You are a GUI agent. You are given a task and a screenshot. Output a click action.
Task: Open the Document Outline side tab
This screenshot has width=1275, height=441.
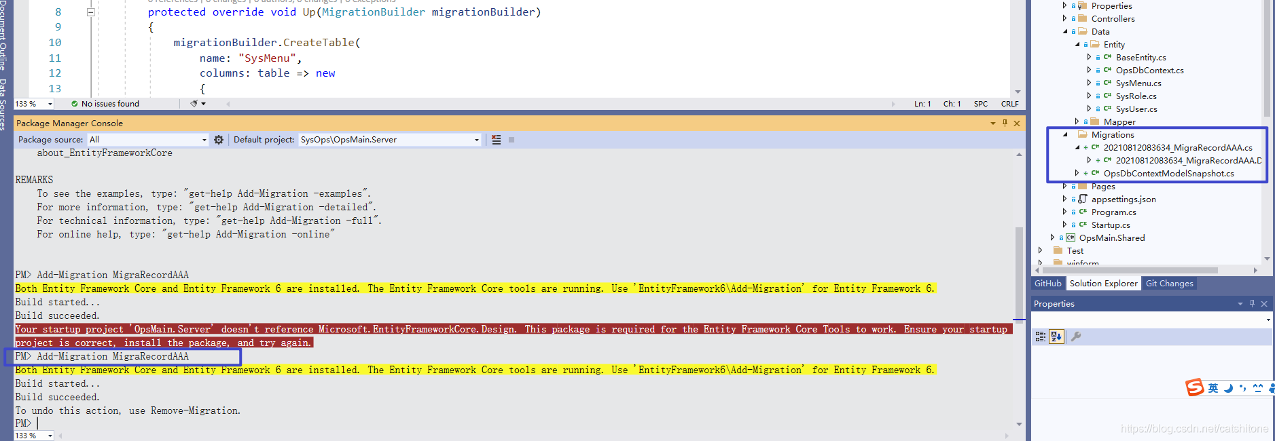[x=3, y=34]
